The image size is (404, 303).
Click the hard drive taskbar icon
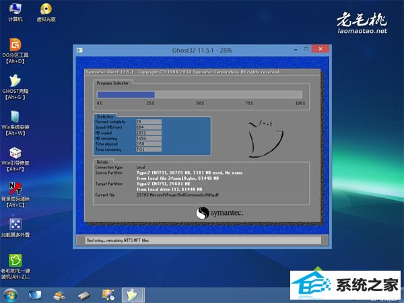[x=84, y=296]
